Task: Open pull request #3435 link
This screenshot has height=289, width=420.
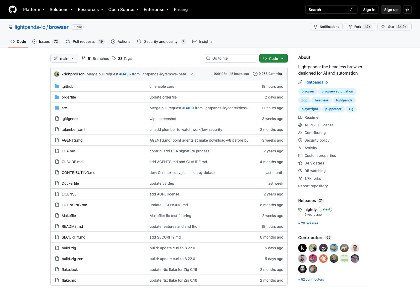Action: coord(125,74)
